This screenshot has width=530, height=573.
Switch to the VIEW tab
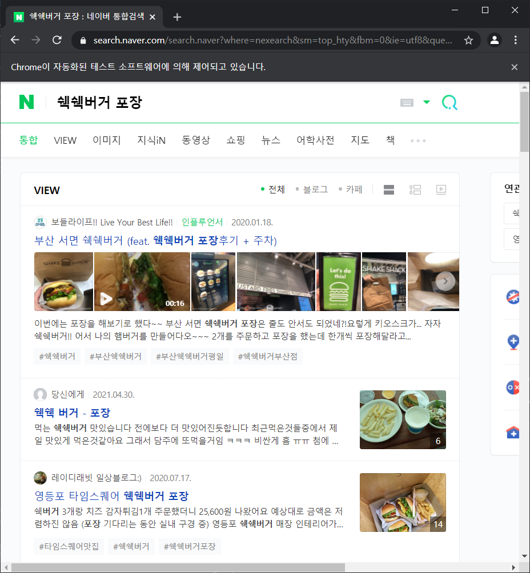click(x=65, y=140)
